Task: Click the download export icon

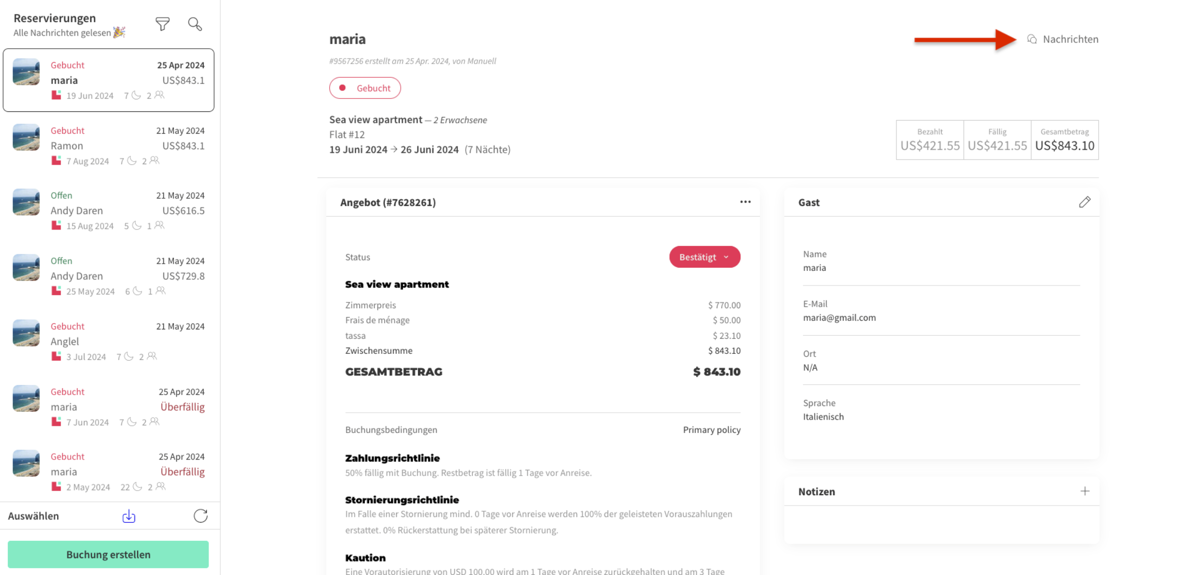Action: click(129, 516)
